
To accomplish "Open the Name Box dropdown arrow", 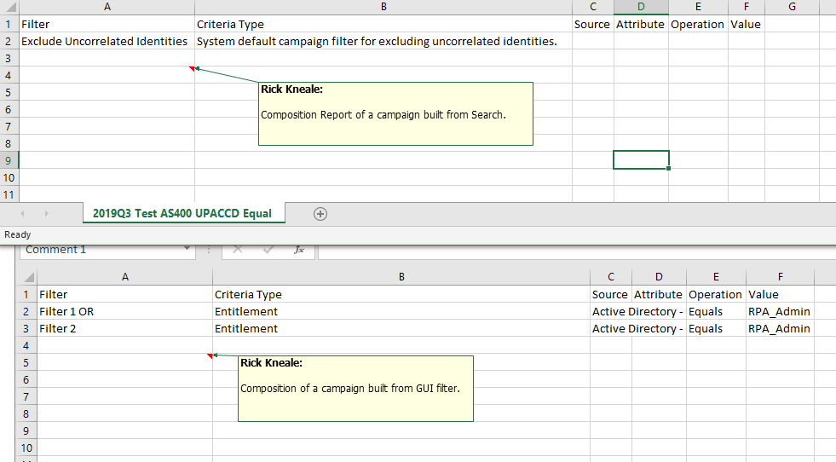I will [x=187, y=250].
